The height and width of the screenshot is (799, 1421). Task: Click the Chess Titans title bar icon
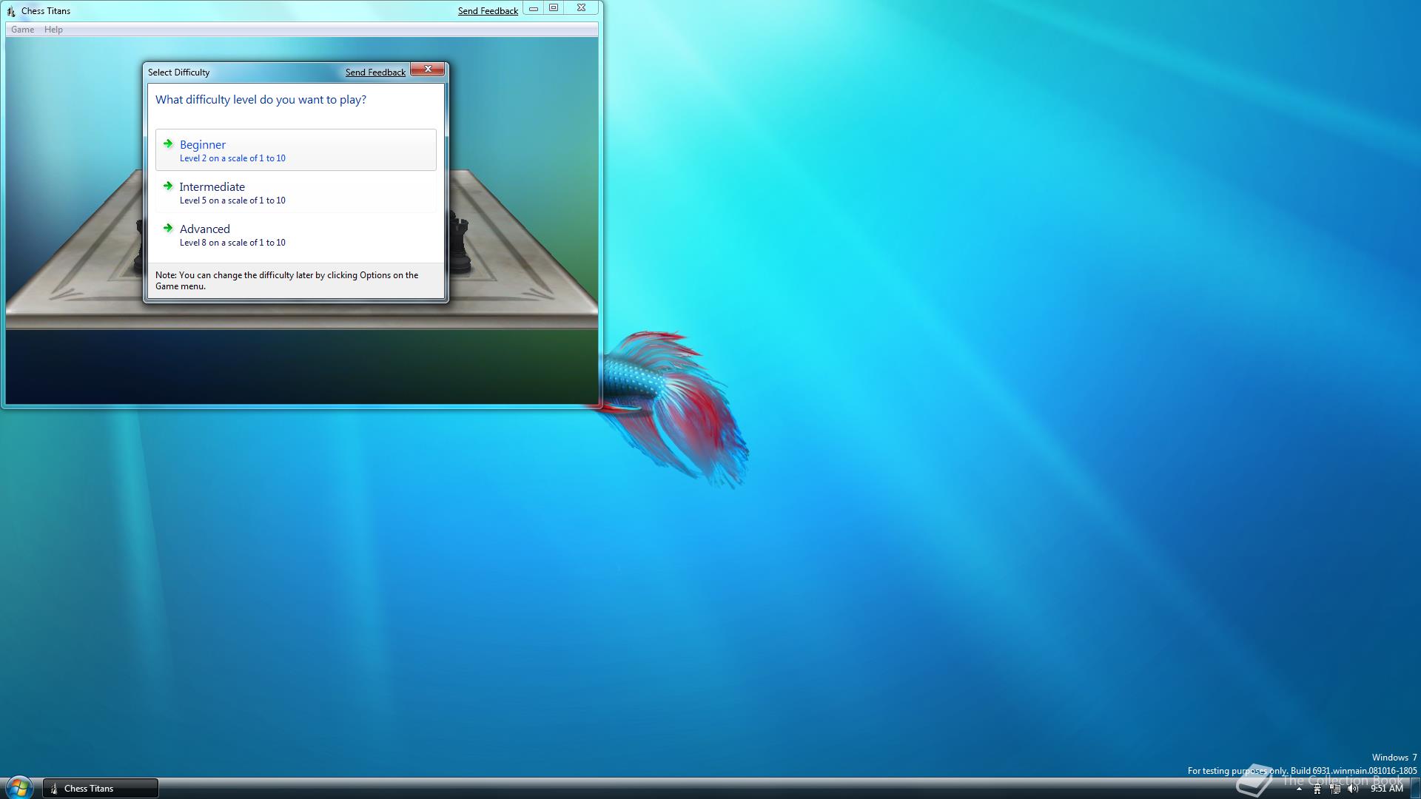click(11, 11)
